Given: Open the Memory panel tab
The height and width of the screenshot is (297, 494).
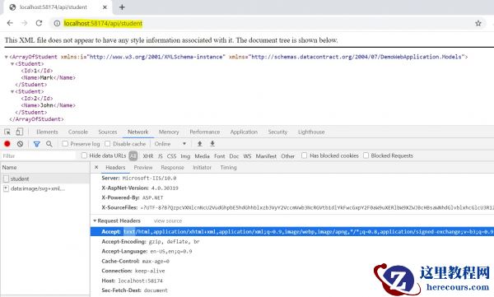Looking at the screenshot, I should 169,132.
